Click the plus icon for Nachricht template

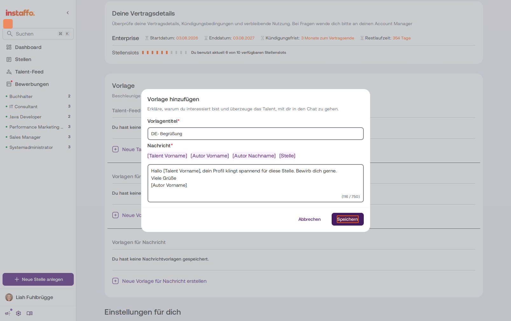coord(115,281)
